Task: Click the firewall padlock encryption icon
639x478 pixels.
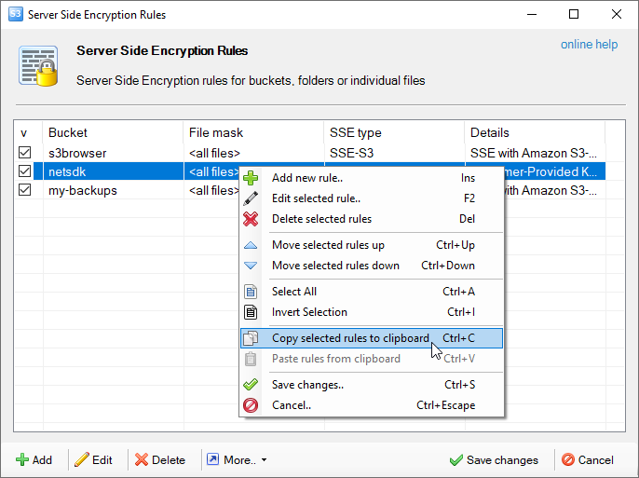Action: [x=38, y=66]
